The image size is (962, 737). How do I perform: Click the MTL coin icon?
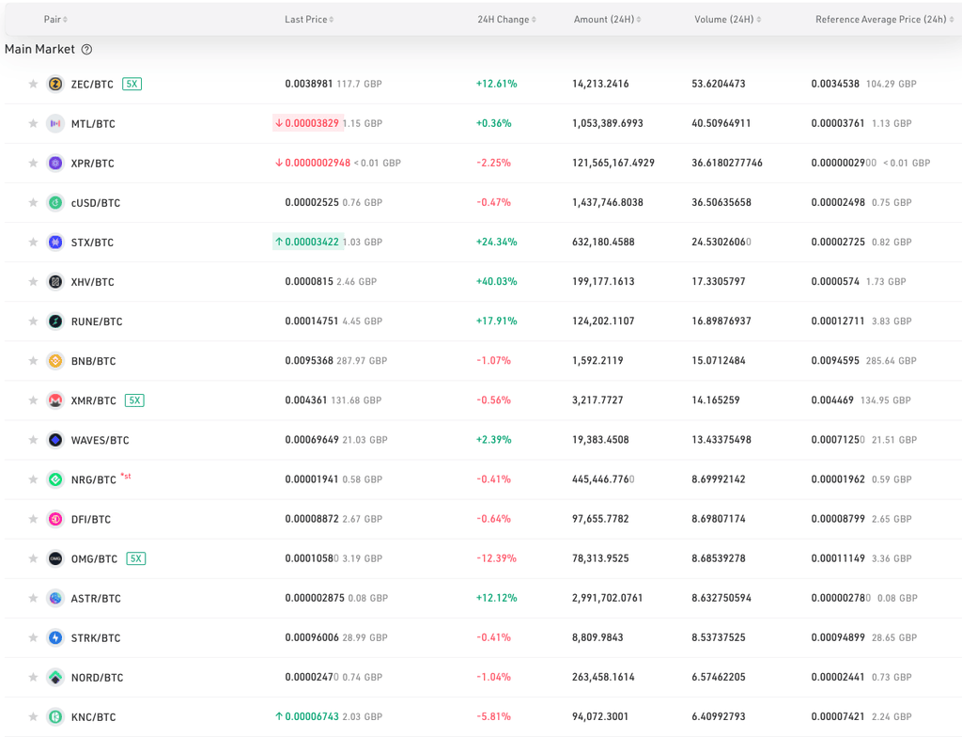pyautogui.click(x=55, y=123)
